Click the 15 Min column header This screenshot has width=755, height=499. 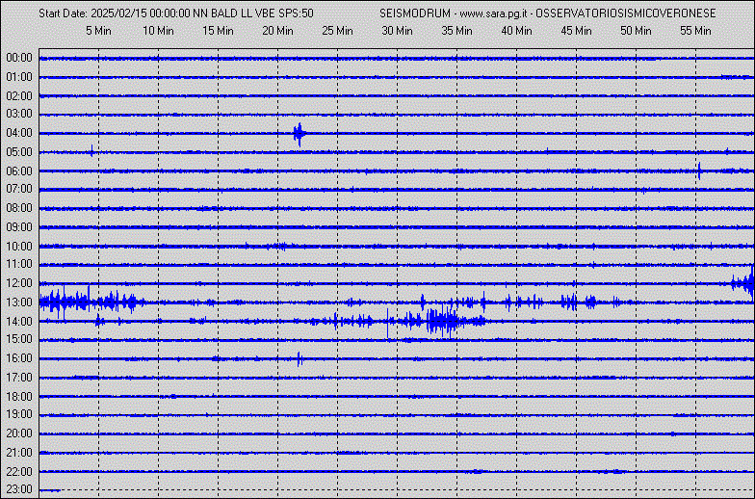[x=218, y=31]
